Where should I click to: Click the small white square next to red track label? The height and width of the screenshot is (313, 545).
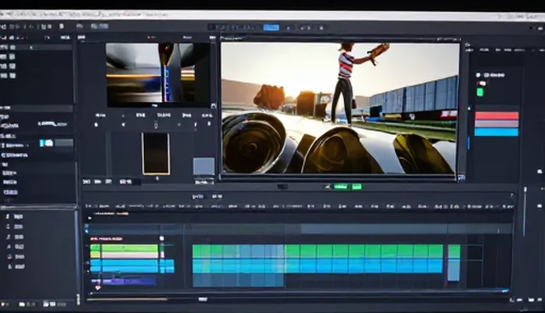[162, 238]
